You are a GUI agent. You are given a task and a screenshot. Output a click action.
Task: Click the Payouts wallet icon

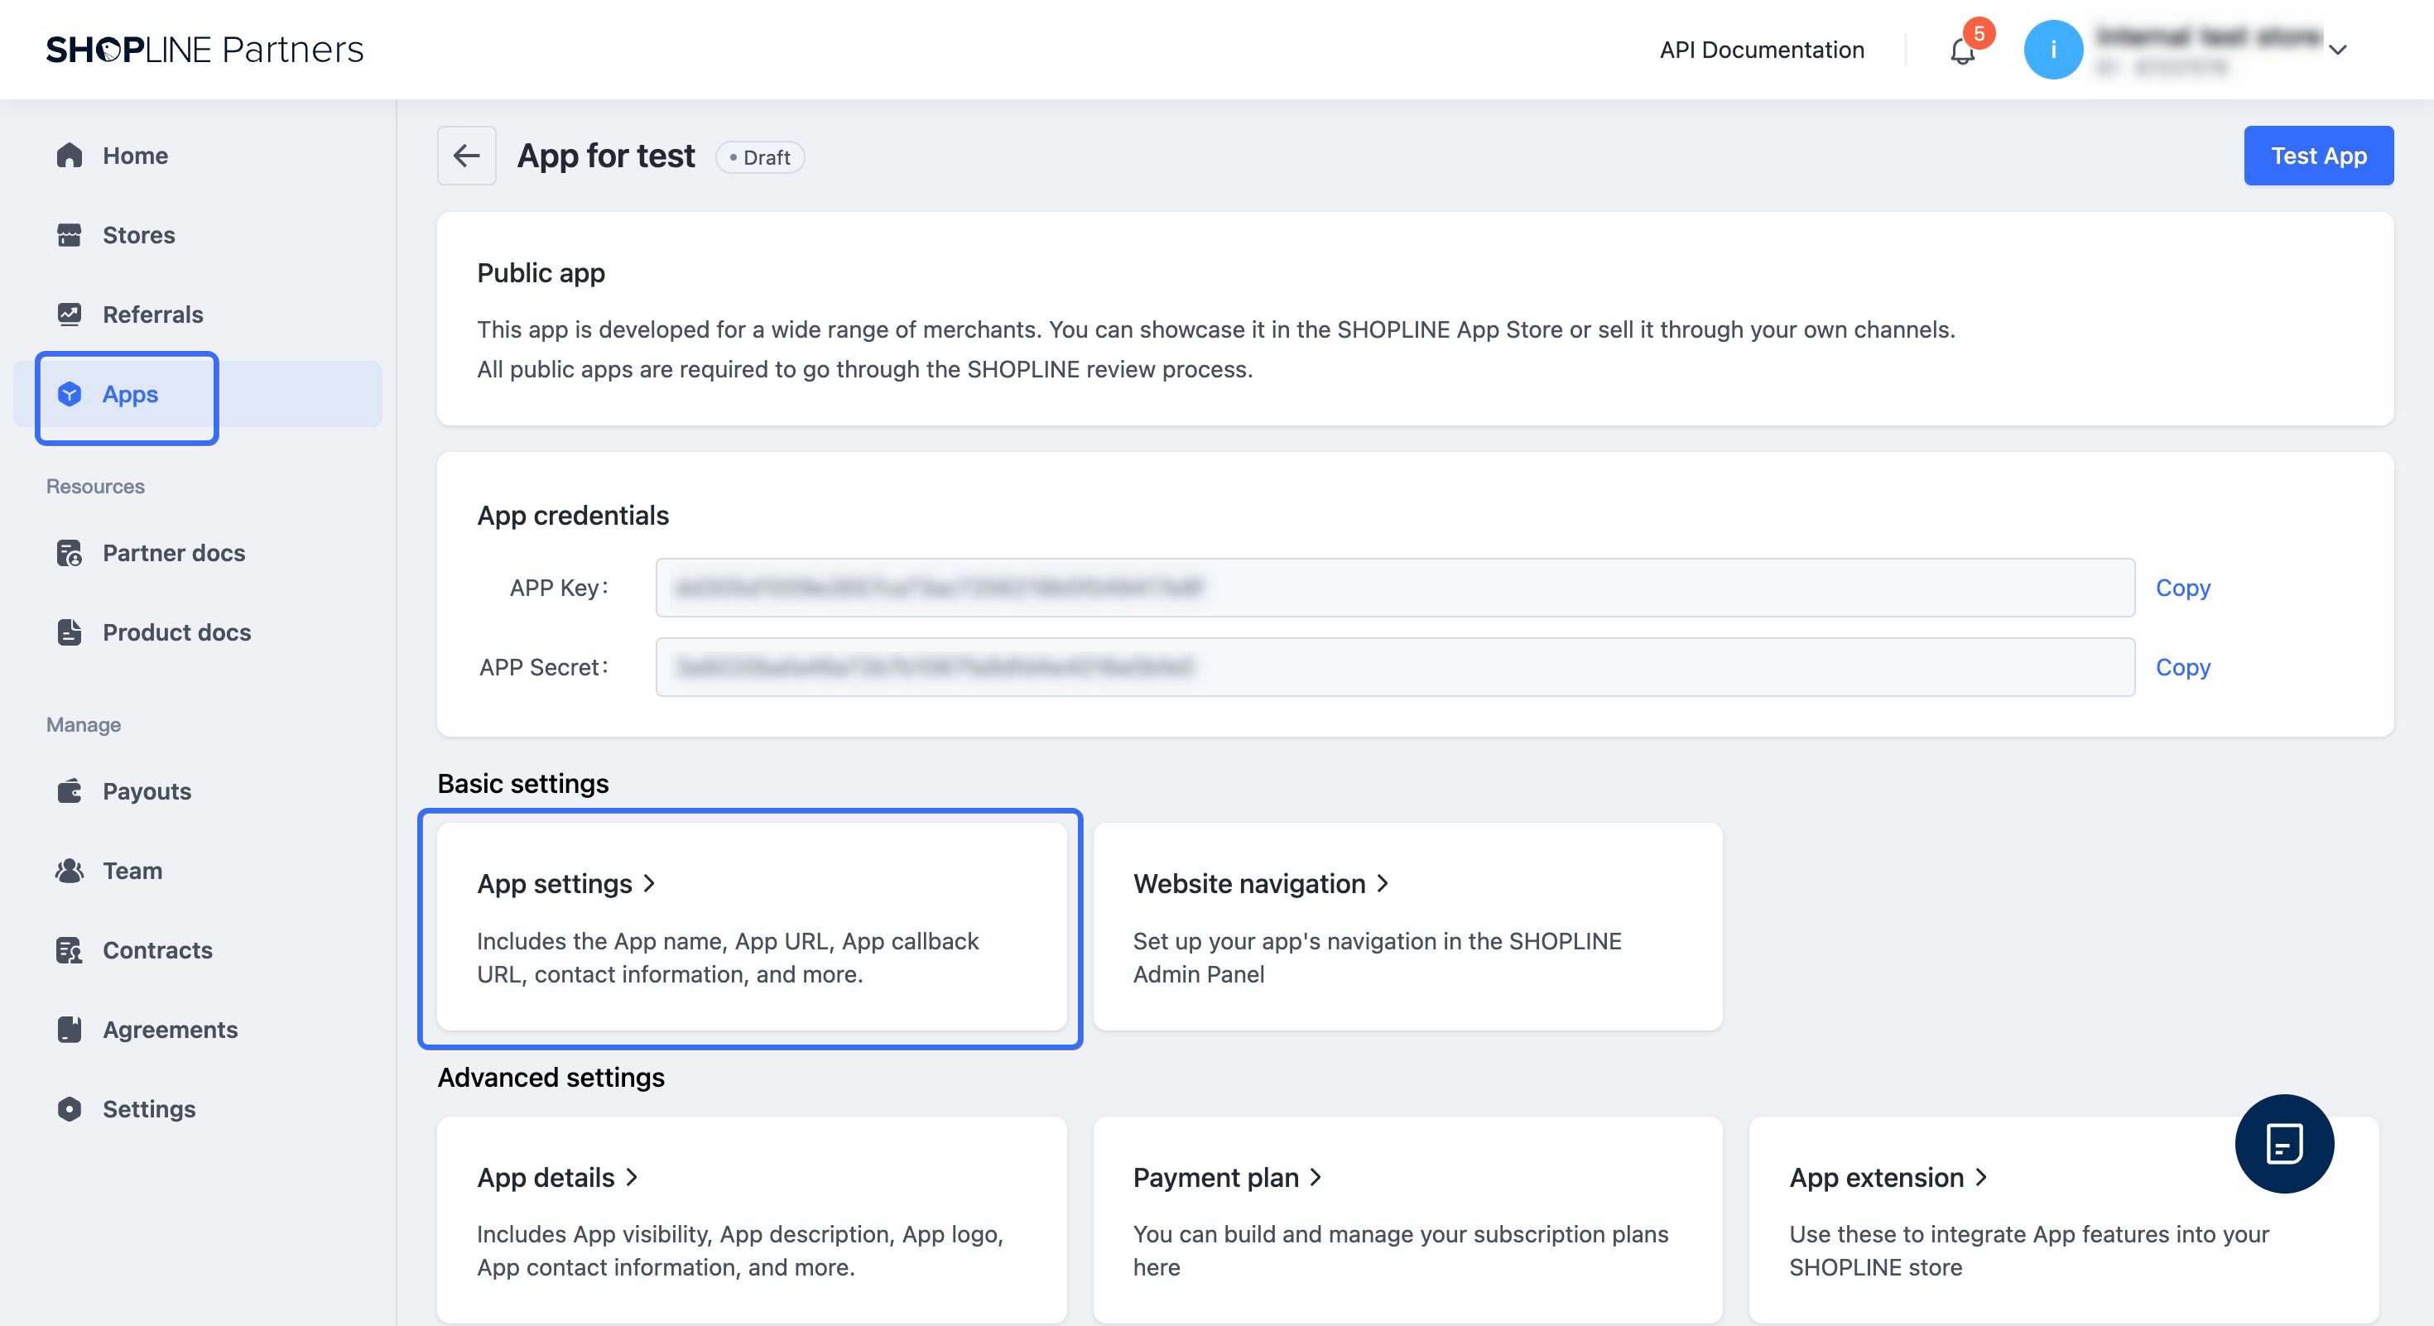coord(69,790)
